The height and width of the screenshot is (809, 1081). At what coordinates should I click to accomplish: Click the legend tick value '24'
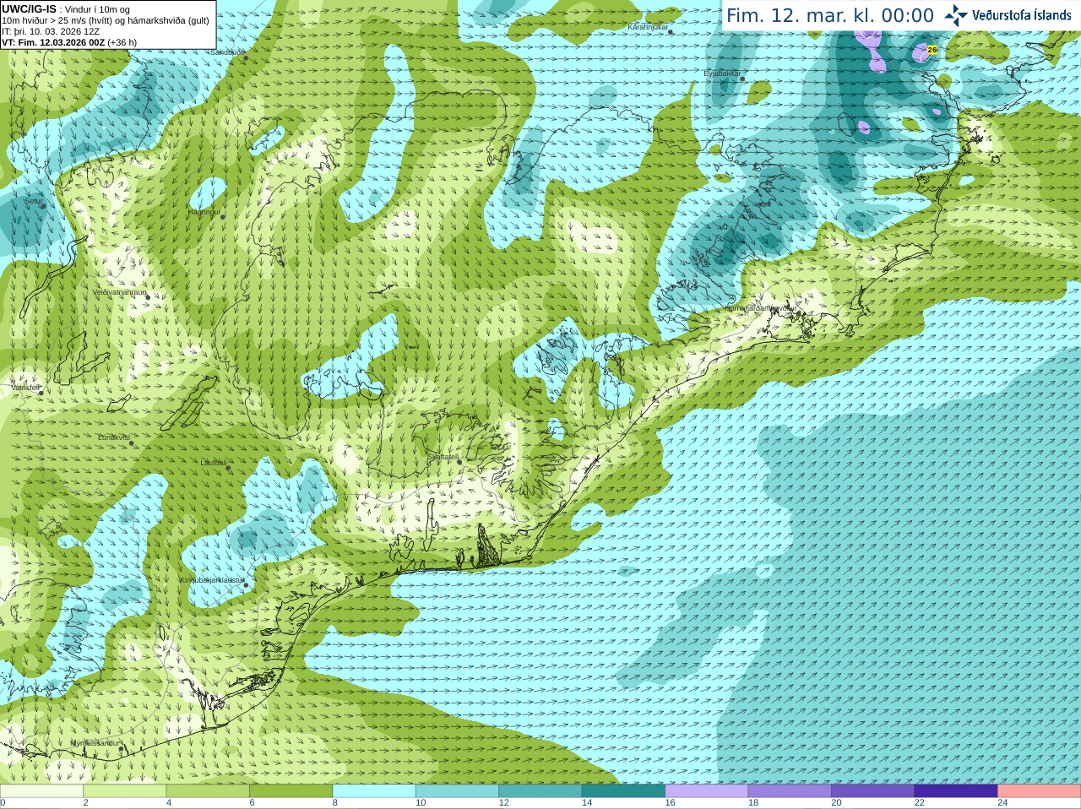pos(1002,803)
